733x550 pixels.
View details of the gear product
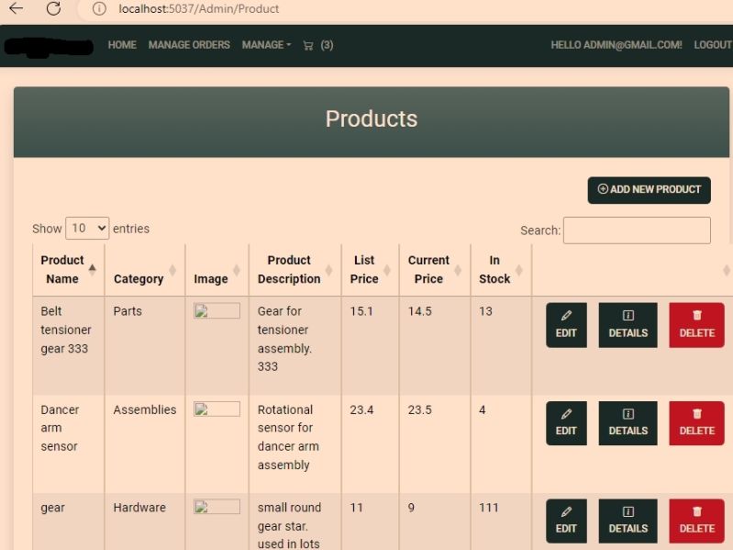[x=627, y=521]
